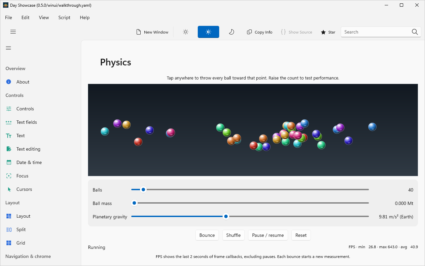Click the About info icon
Viewport: 425px width, 266px height.
click(9, 82)
